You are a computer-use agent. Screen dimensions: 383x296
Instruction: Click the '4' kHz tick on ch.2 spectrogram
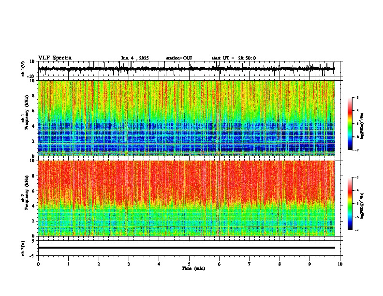(33, 206)
